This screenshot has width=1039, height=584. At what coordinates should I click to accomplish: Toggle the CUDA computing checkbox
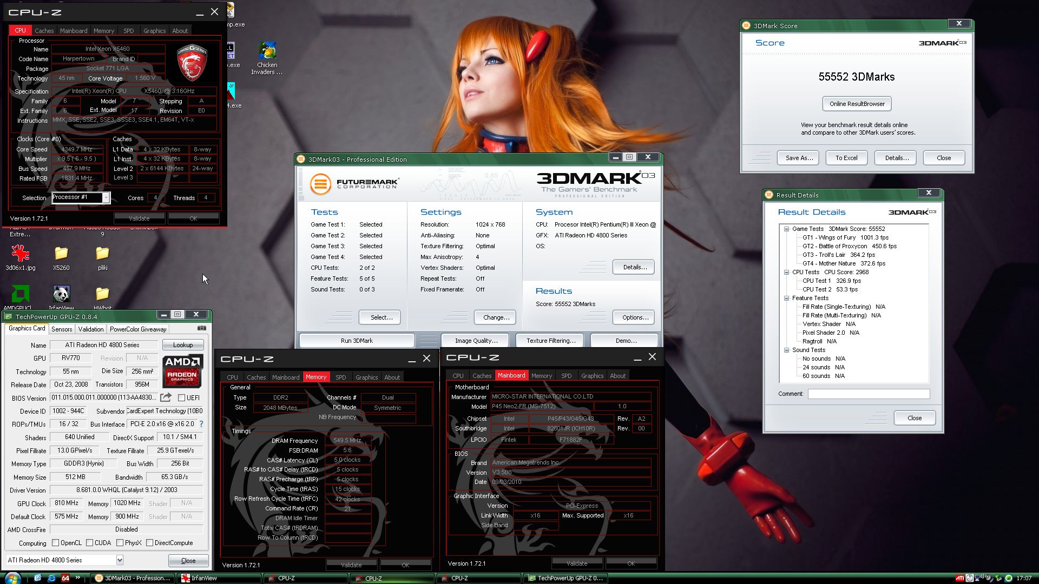89,542
